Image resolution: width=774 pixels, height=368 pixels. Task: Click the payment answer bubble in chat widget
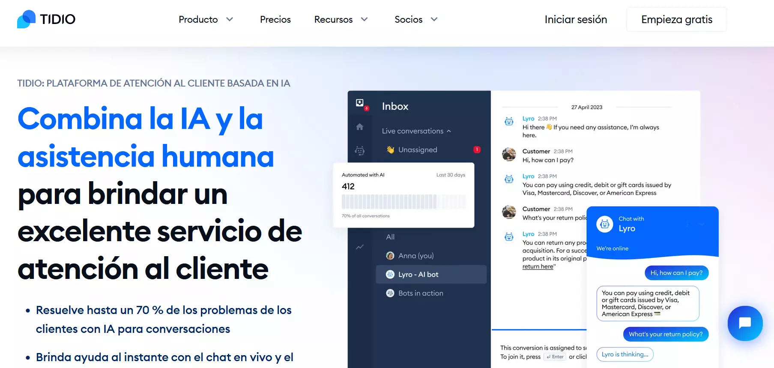point(648,304)
